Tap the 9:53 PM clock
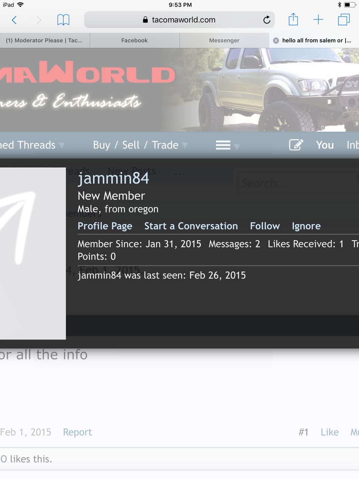The image size is (359, 479). click(x=180, y=5)
